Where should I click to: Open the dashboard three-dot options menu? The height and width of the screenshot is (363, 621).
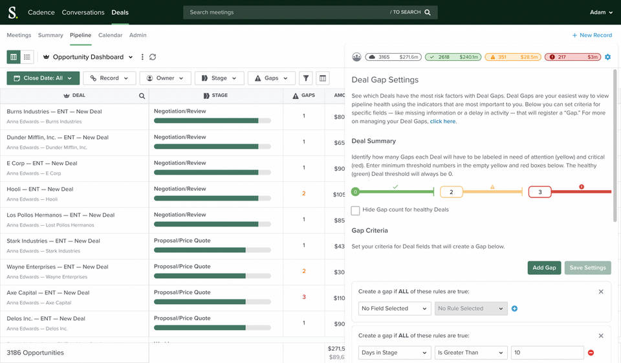coord(142,57)
